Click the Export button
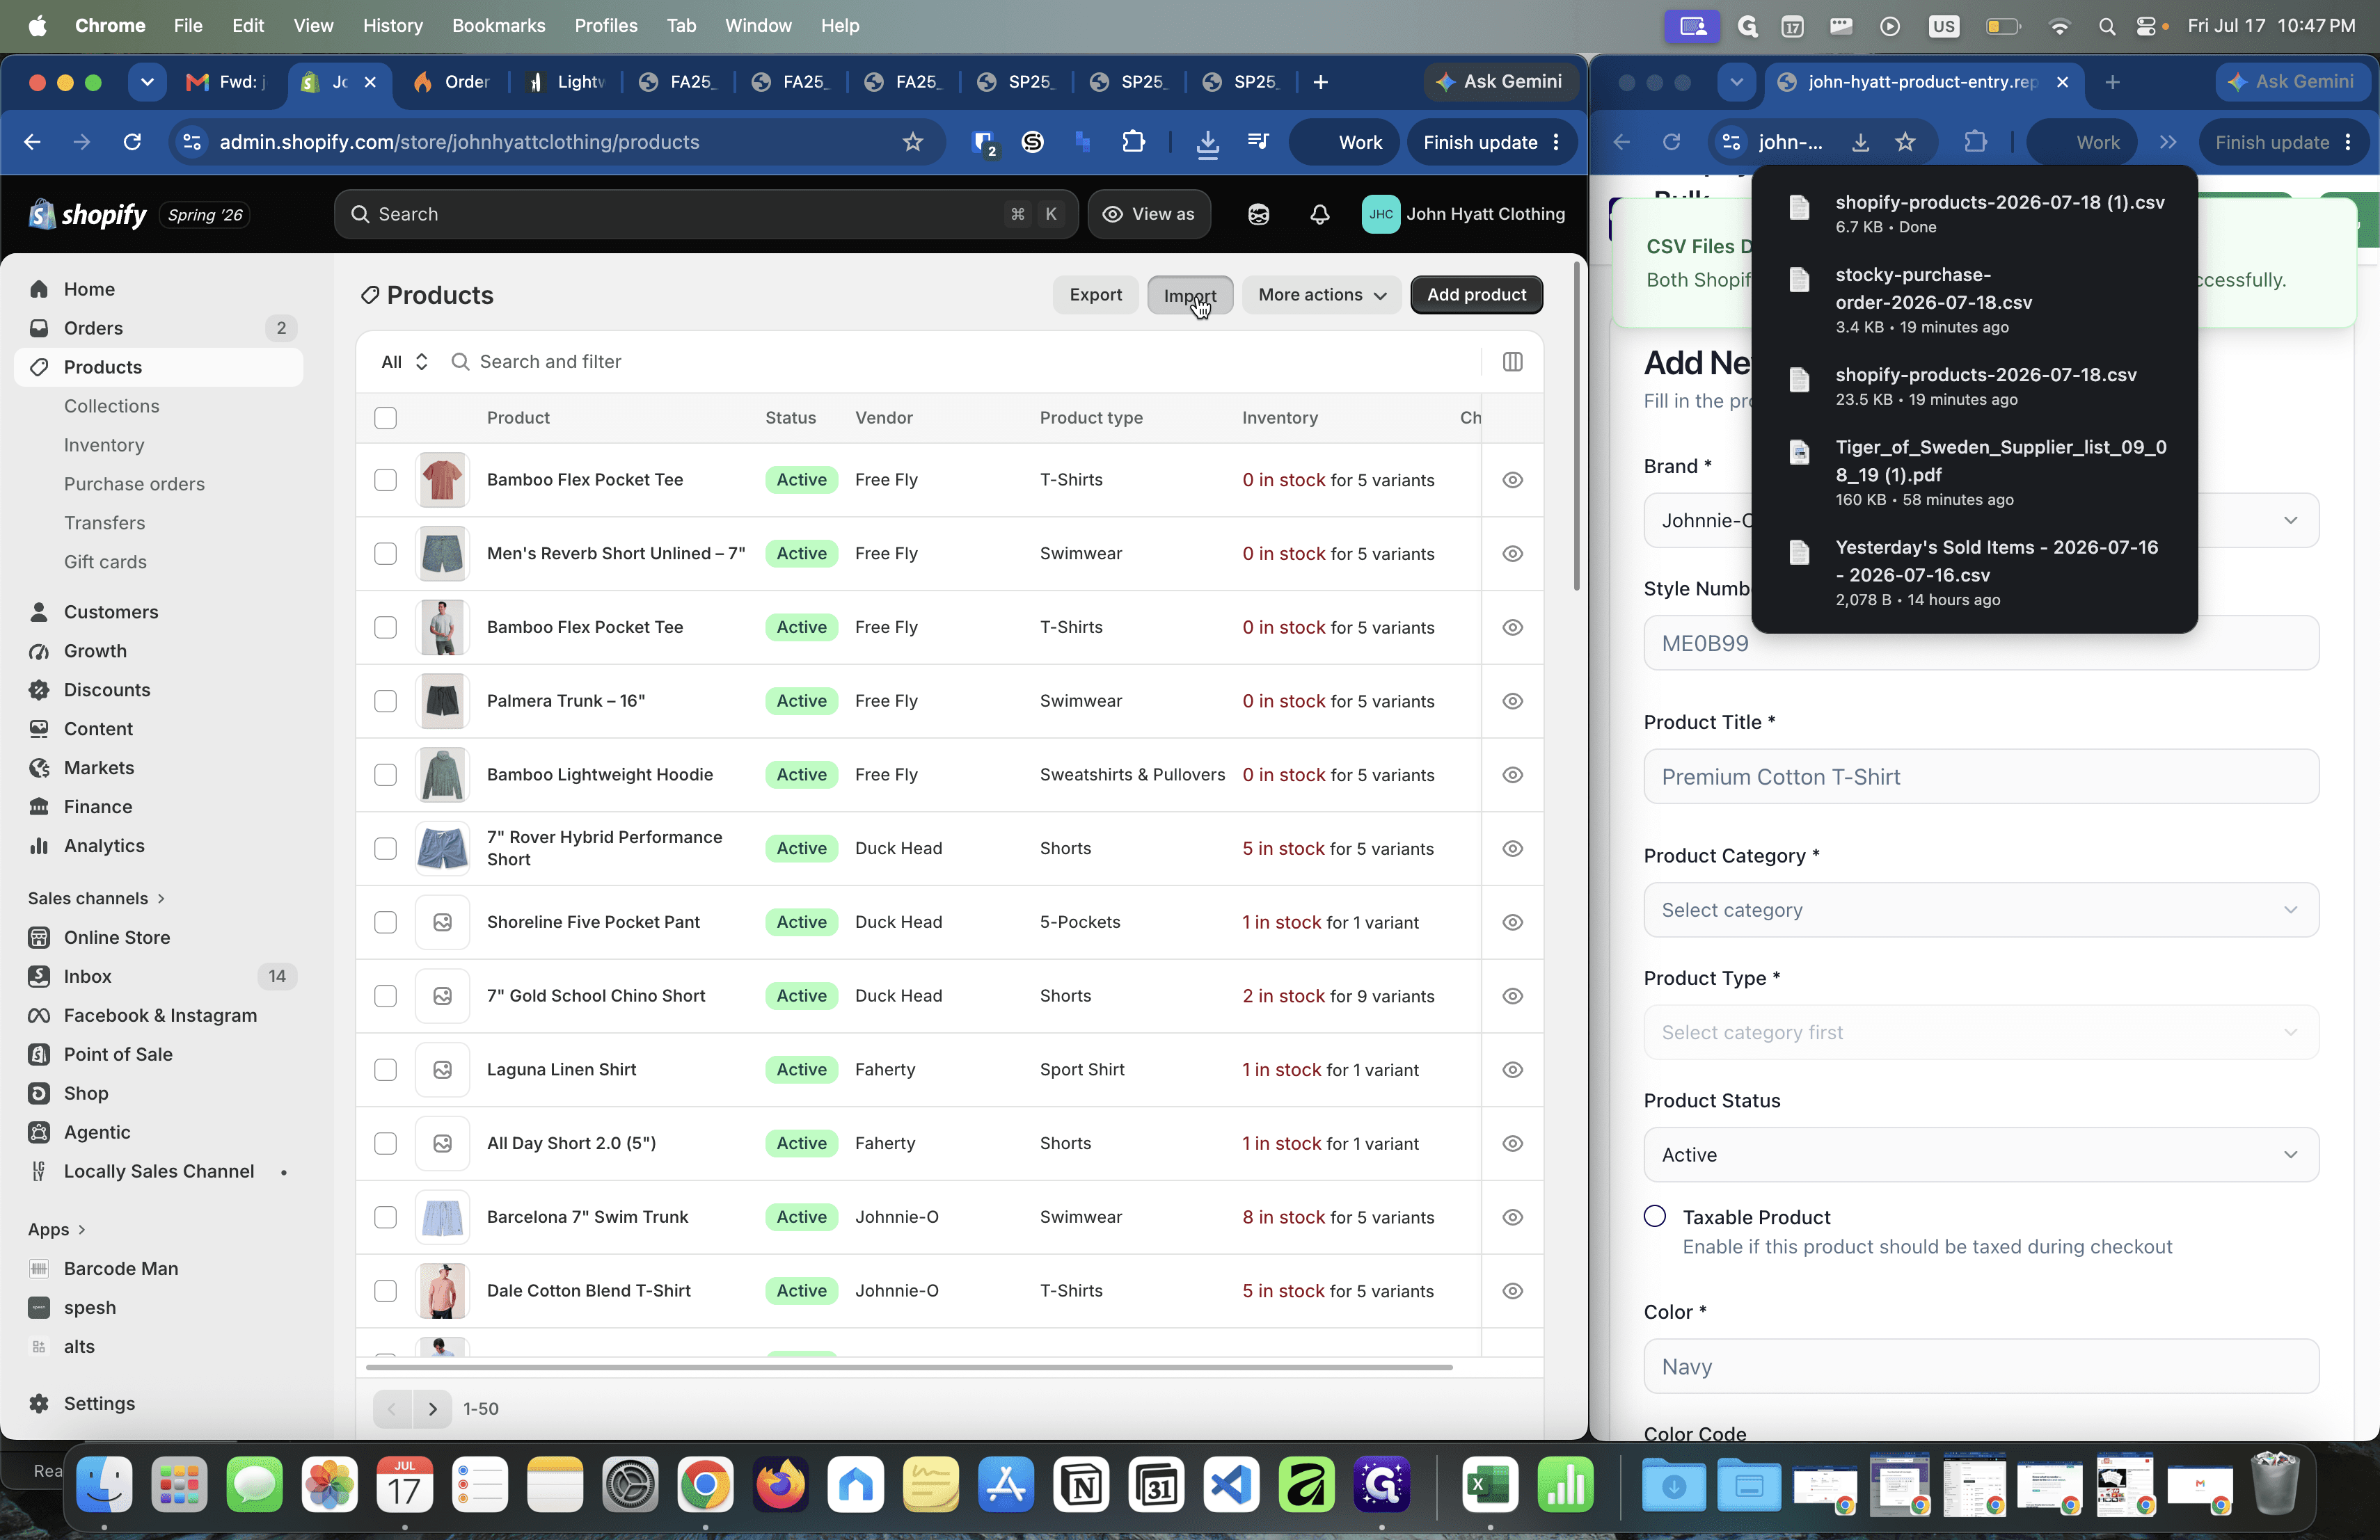 tap(1095, 295)
